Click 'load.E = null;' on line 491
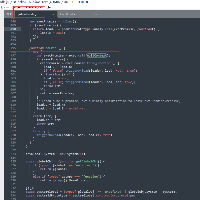The height and width of the screenshot is (200, 200). click(53, 33)
